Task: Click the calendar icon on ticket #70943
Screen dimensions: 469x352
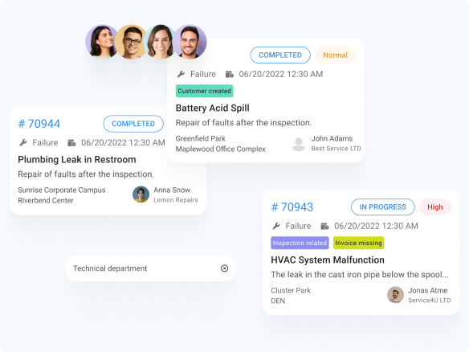Action: [x=324, y=226]
